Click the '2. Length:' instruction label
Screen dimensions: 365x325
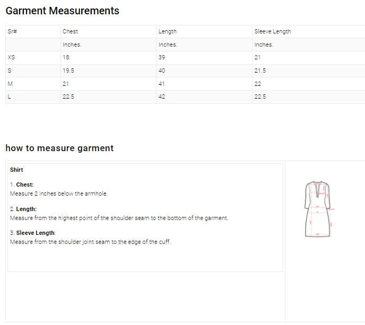(x=23, y=209)
